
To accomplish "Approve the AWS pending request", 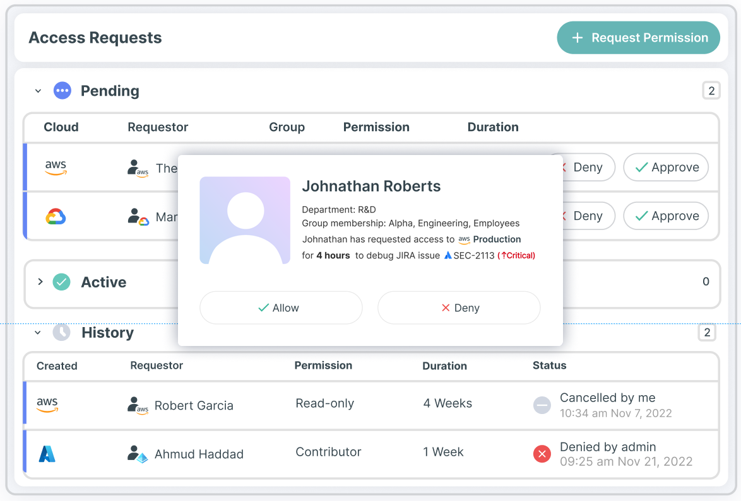I will [x=666, y=168].
